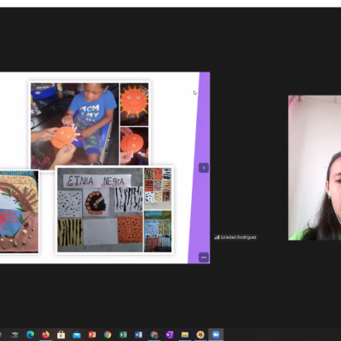Click the Etnia Negra artwork photo
The height and width of the screenshot is (341, 341).
point(100,210)
